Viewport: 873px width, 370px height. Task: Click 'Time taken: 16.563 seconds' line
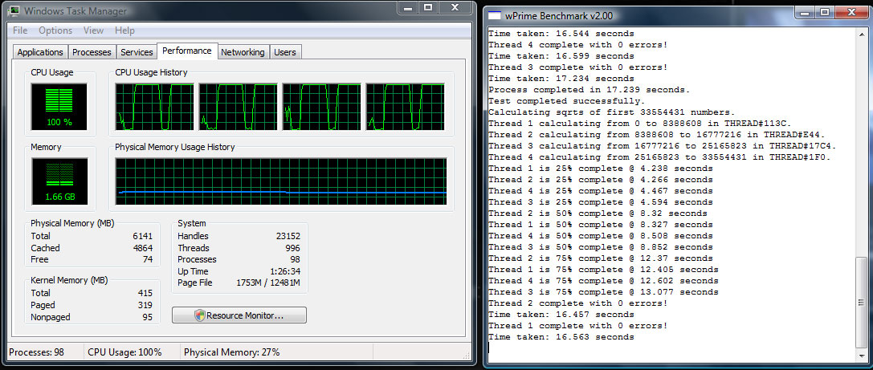(x=561, y=337)
